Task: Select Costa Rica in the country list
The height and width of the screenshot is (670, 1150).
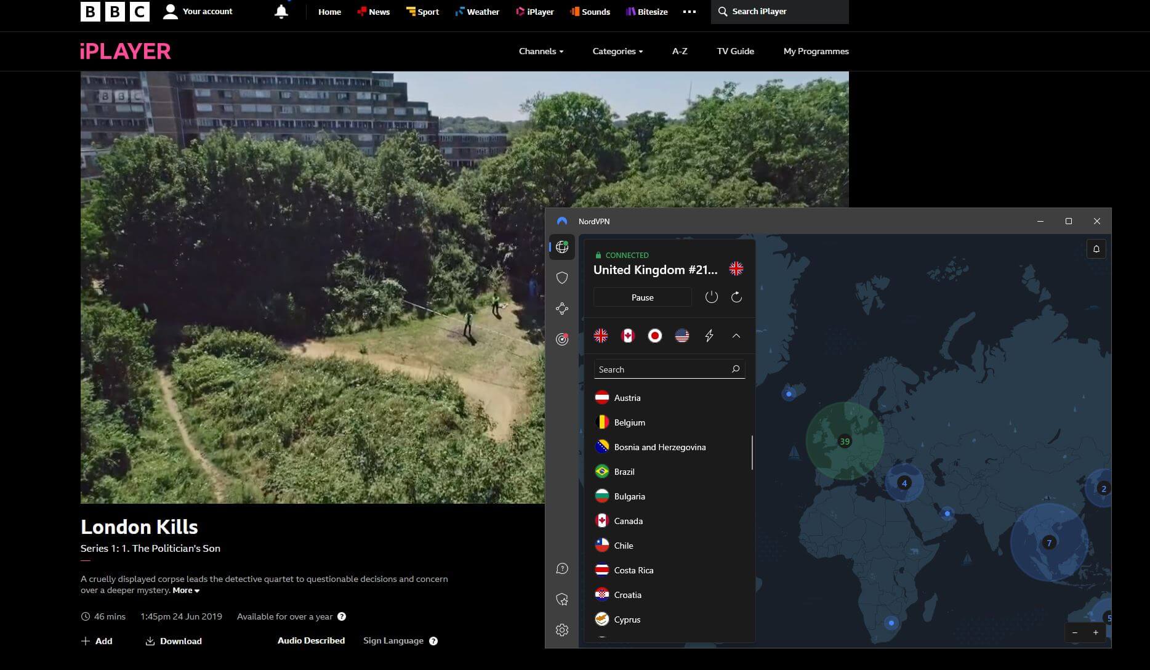Action: click(x=669, y=570)
